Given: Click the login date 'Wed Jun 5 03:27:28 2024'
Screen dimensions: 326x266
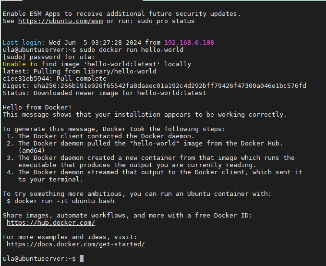Looking at the screenshot, I should coord(95,42).
